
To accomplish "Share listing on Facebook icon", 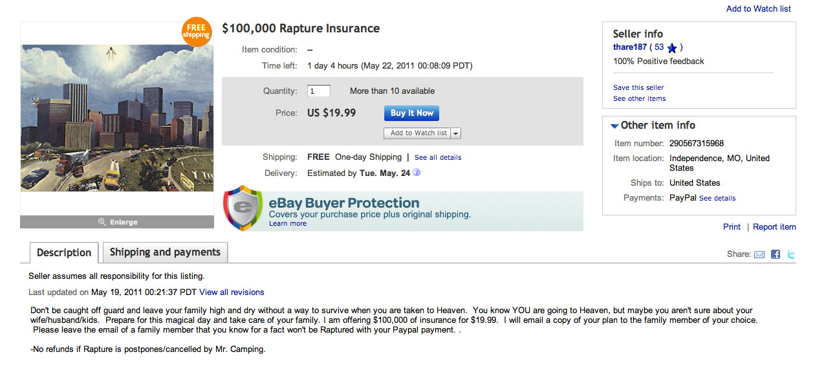I will tap(775, 254).
